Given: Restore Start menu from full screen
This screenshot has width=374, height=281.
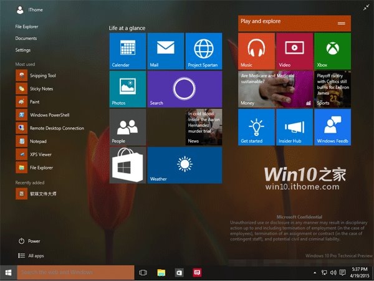Looking at the screenshot, I should point(366,8).
